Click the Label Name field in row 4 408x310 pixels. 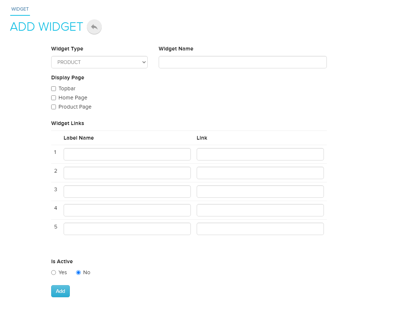[127, 210]
